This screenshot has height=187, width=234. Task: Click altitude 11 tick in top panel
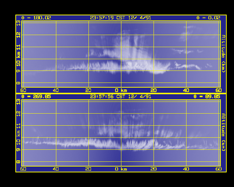[x=18, y=47]
